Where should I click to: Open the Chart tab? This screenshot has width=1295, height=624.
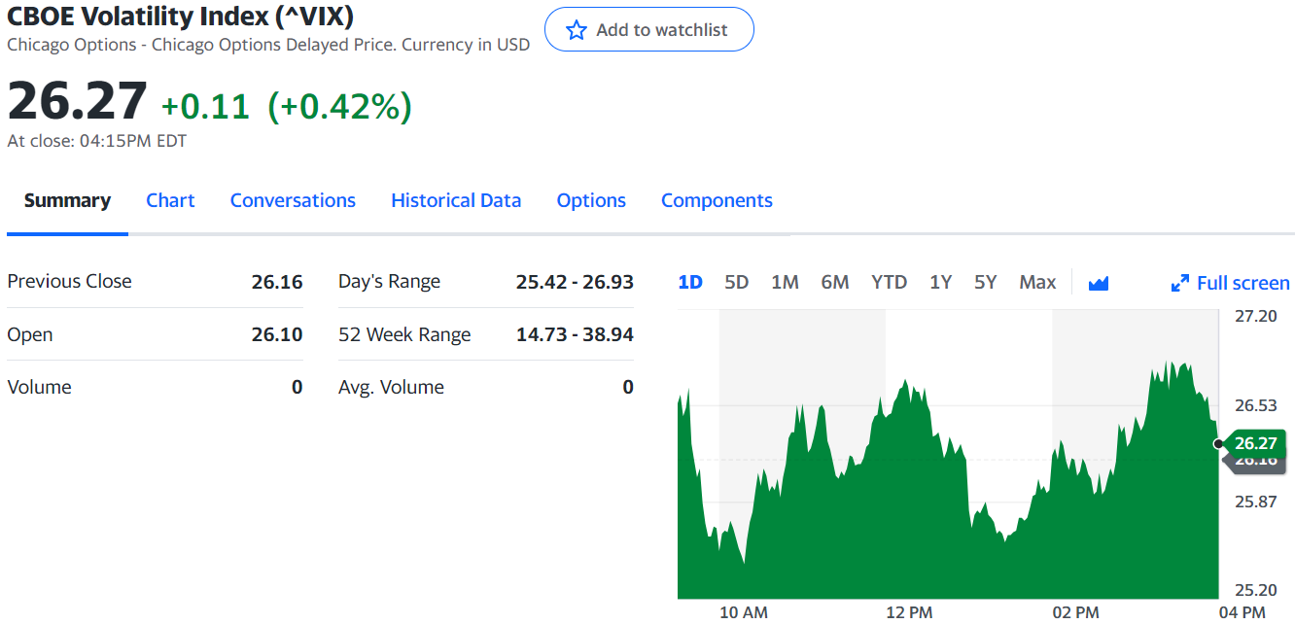(170, 200)
